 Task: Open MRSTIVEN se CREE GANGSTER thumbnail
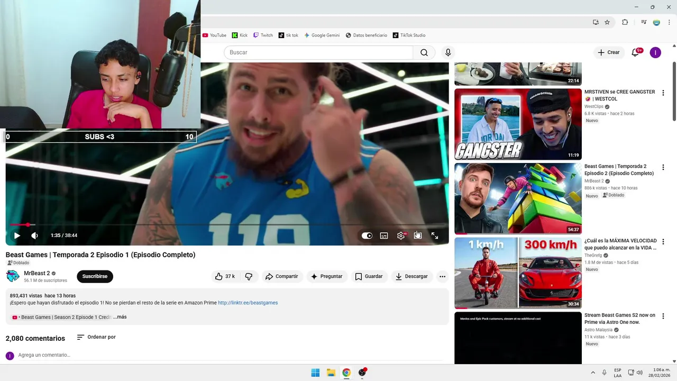point(518,124)
